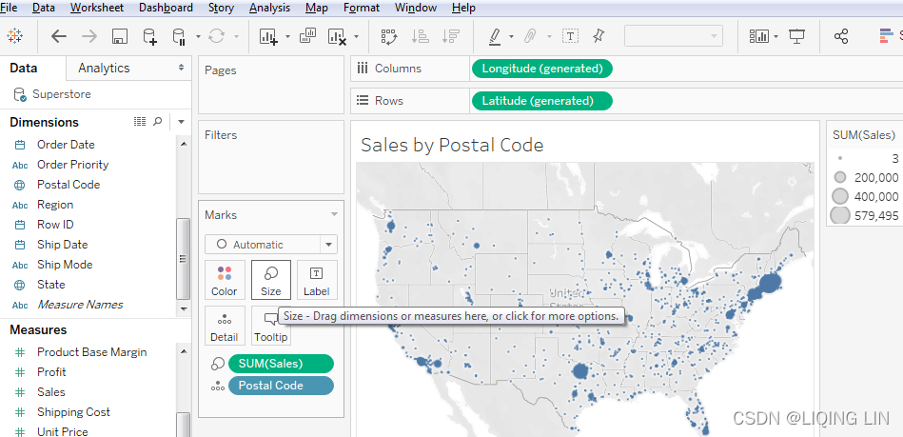Toggle the Fix axes pin icon
This screenshot has height=437, width=903.
(x=599, y=36)
